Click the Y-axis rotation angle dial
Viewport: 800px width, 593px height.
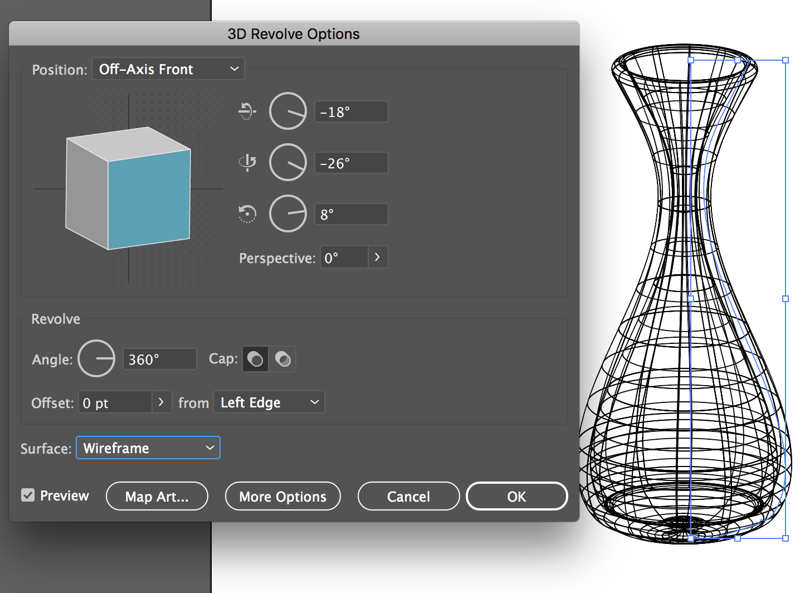pos(288,163)
